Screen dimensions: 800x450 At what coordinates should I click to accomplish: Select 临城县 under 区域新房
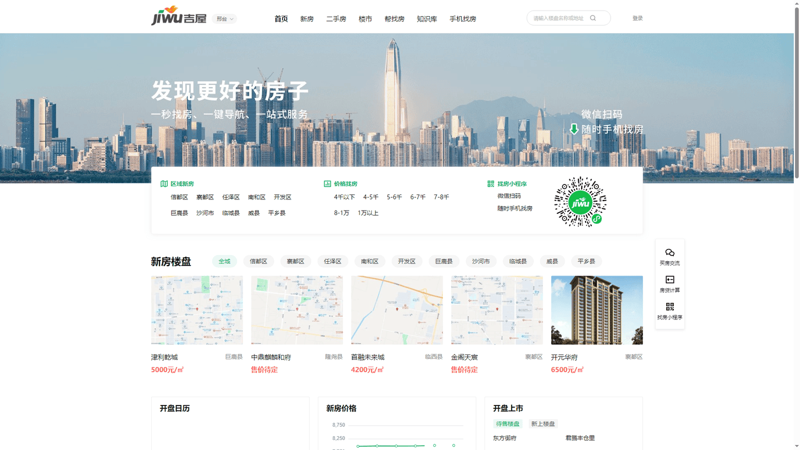coord(231,213)
